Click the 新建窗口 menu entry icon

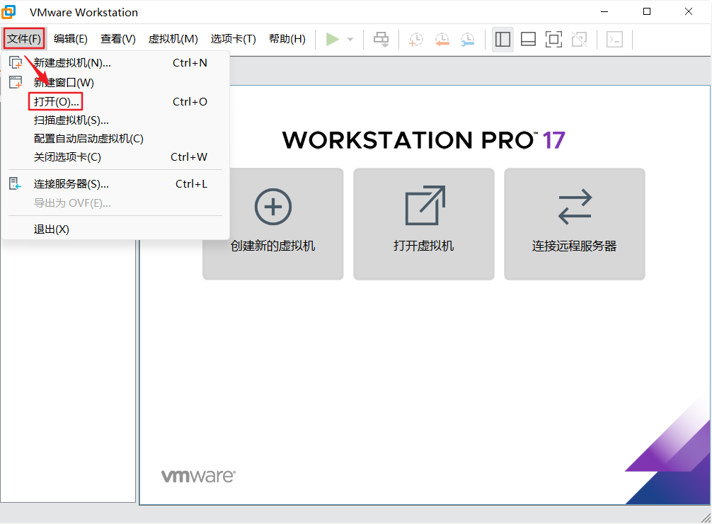(x=16, y=82)
